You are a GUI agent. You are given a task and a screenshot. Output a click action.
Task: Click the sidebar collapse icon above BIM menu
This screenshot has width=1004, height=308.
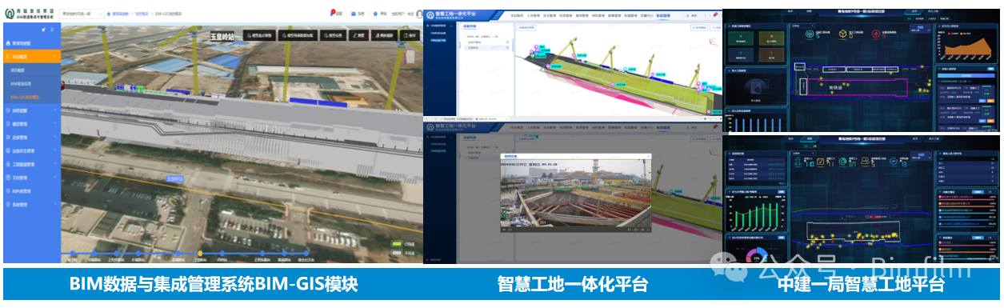(x=53, y=30)
